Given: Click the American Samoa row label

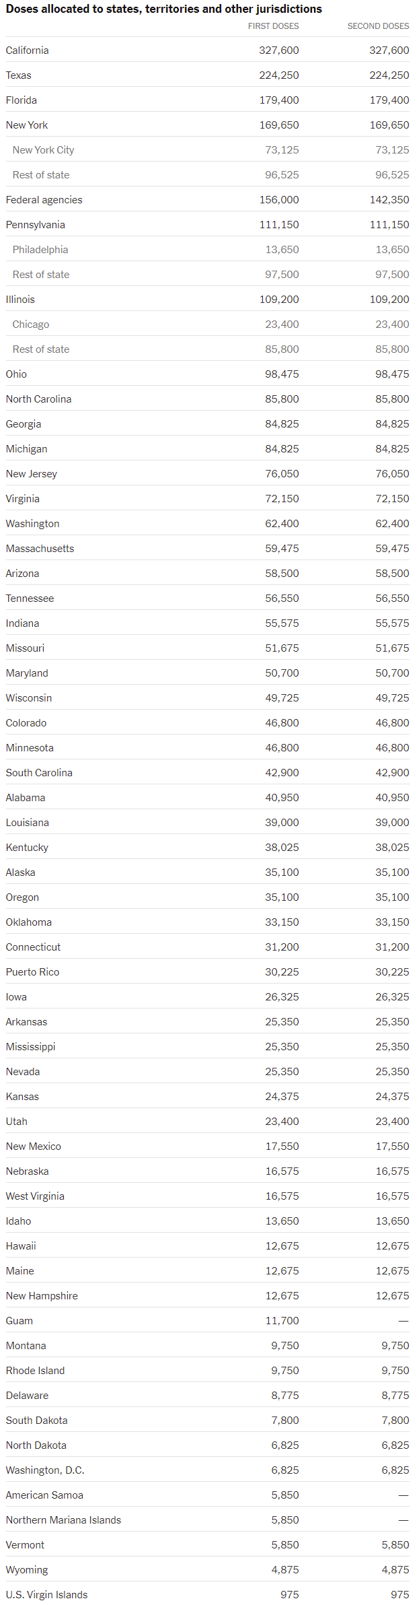Looking at the screenshot, I should point(44,1495).
